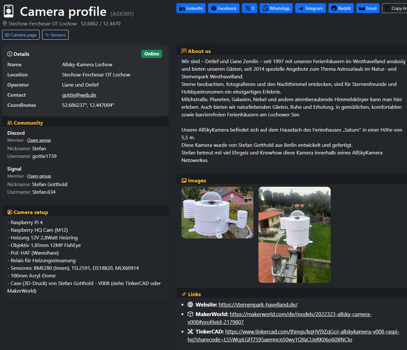The width and height of the screenshot is (407, 350).
Task: Open the Camera page
Action: pyautogui.click(x=21, y=35)
